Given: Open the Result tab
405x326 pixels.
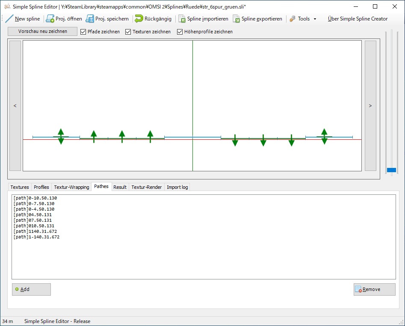Looking at the screenshot, I should pyautogui.click(x=120, y=187).
